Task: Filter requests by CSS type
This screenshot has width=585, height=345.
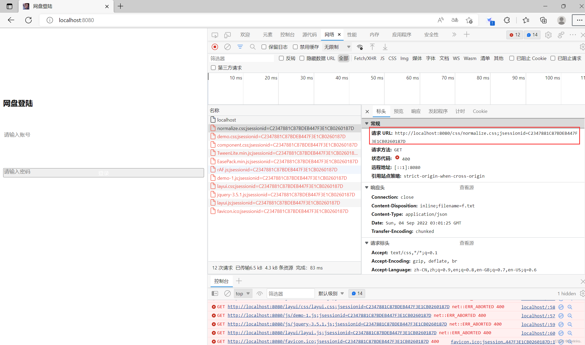Action: (x=392, y=58)
